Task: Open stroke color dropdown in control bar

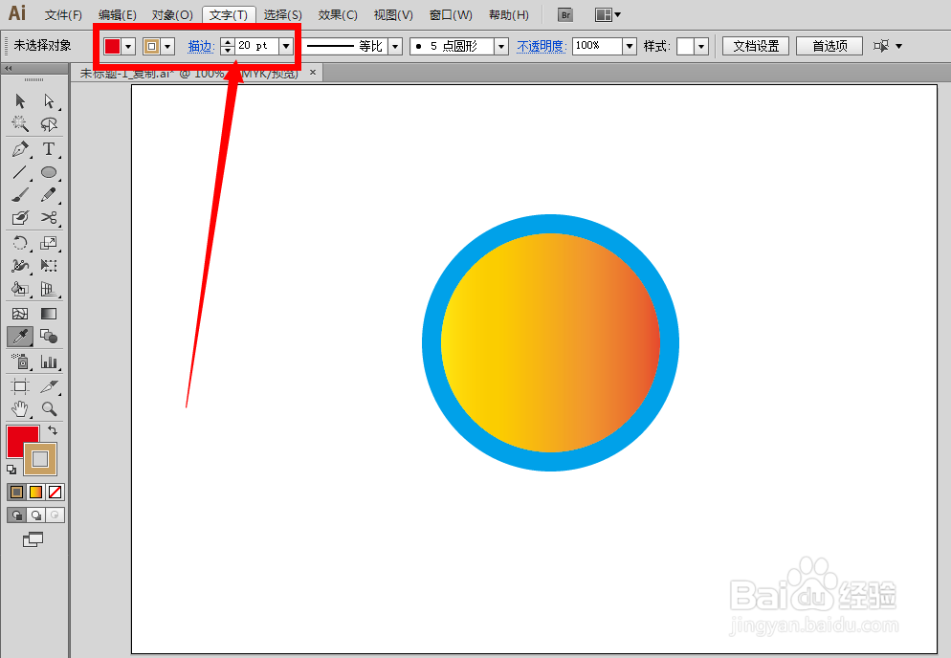Action: [167, 46]
